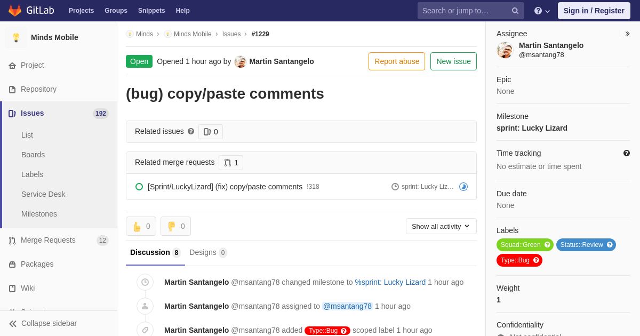This screenshot has width=640, height=336.
Task: Click the thumbs down reaction
Action: coord(175,226)
